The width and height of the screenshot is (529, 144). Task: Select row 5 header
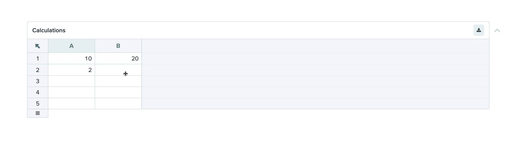pos(38,103)
